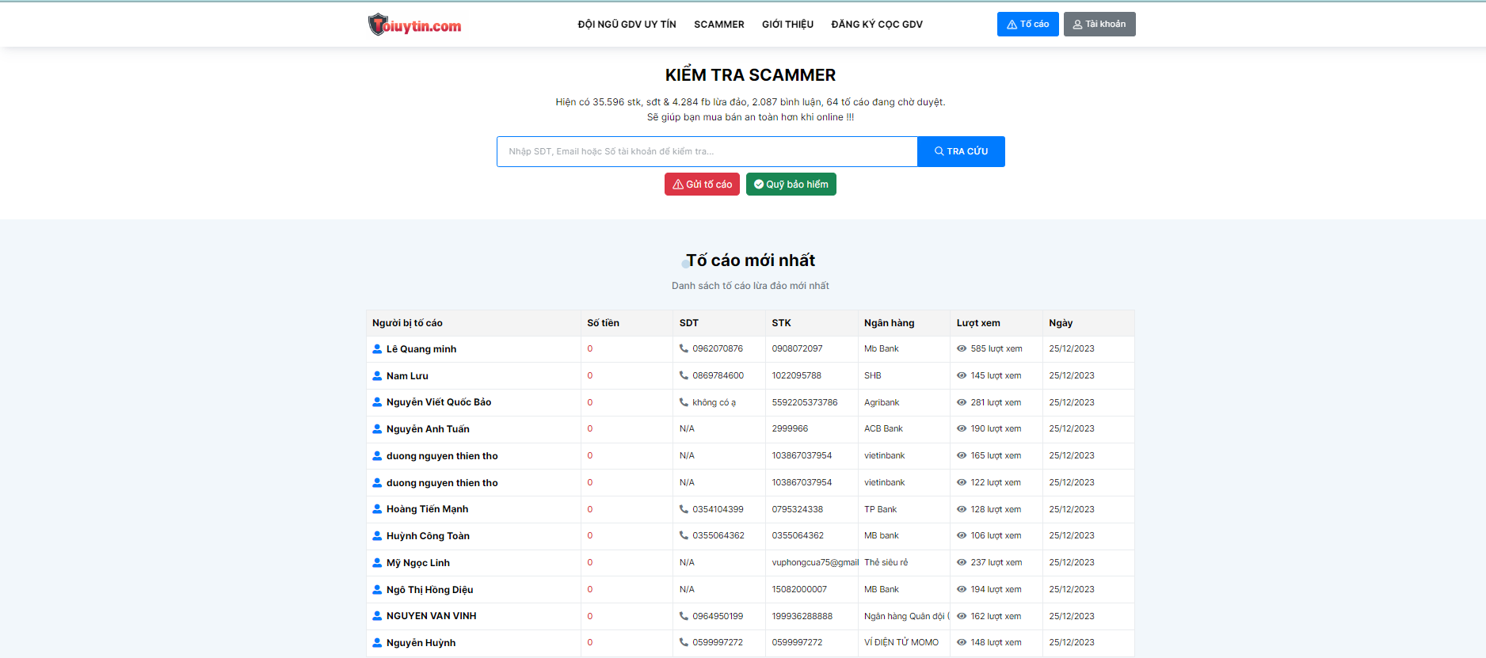Click phone icon next to 0869784600

tap(684, 375)
